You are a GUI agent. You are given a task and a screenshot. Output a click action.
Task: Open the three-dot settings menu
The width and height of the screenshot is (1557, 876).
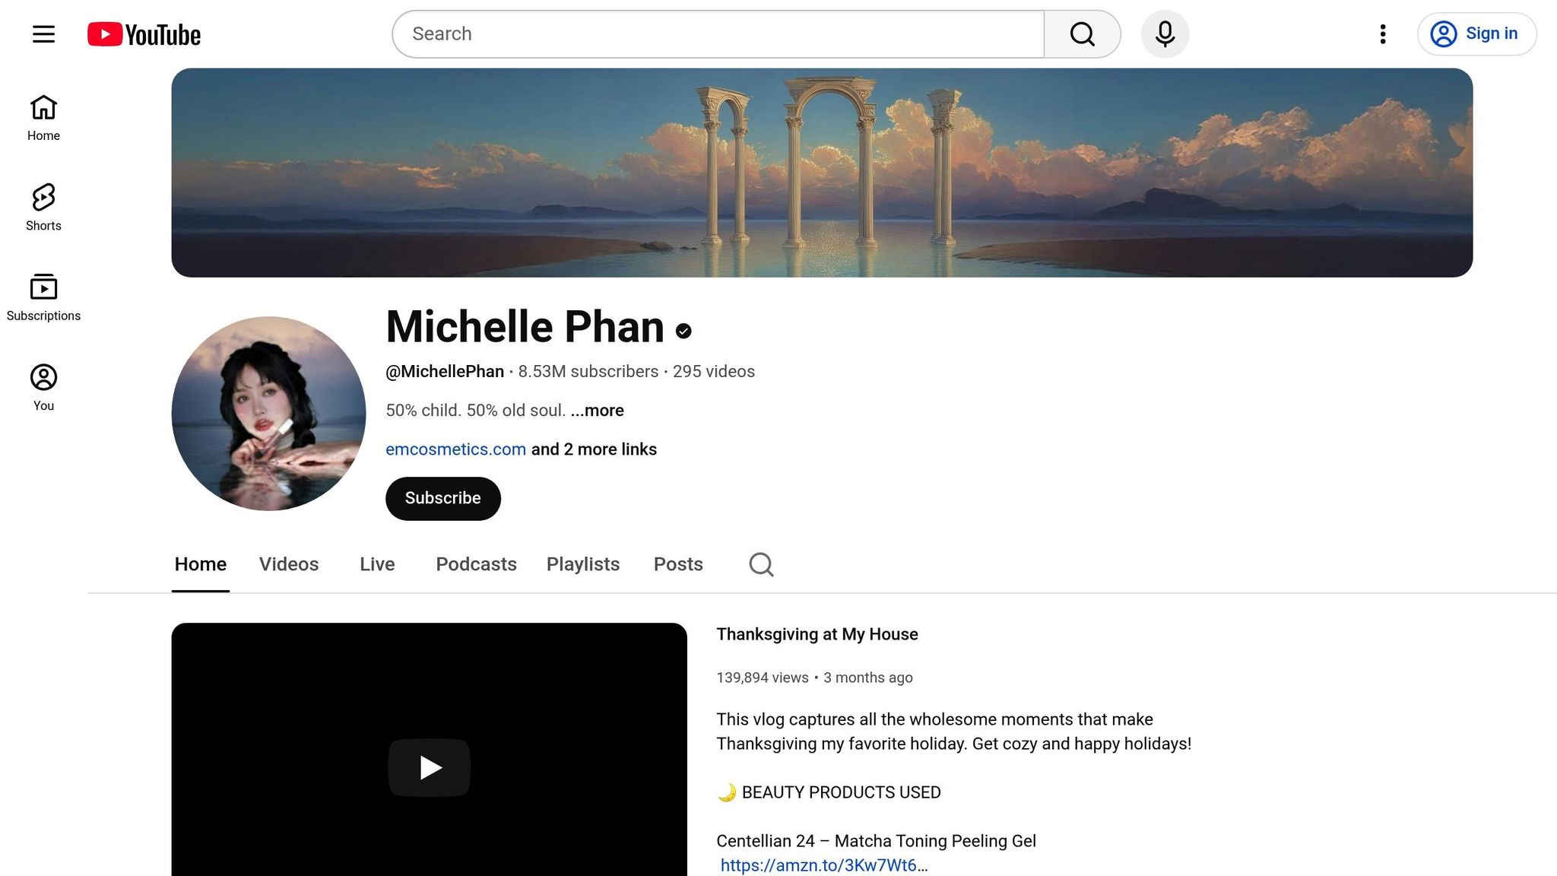[x=1382, y=33]
